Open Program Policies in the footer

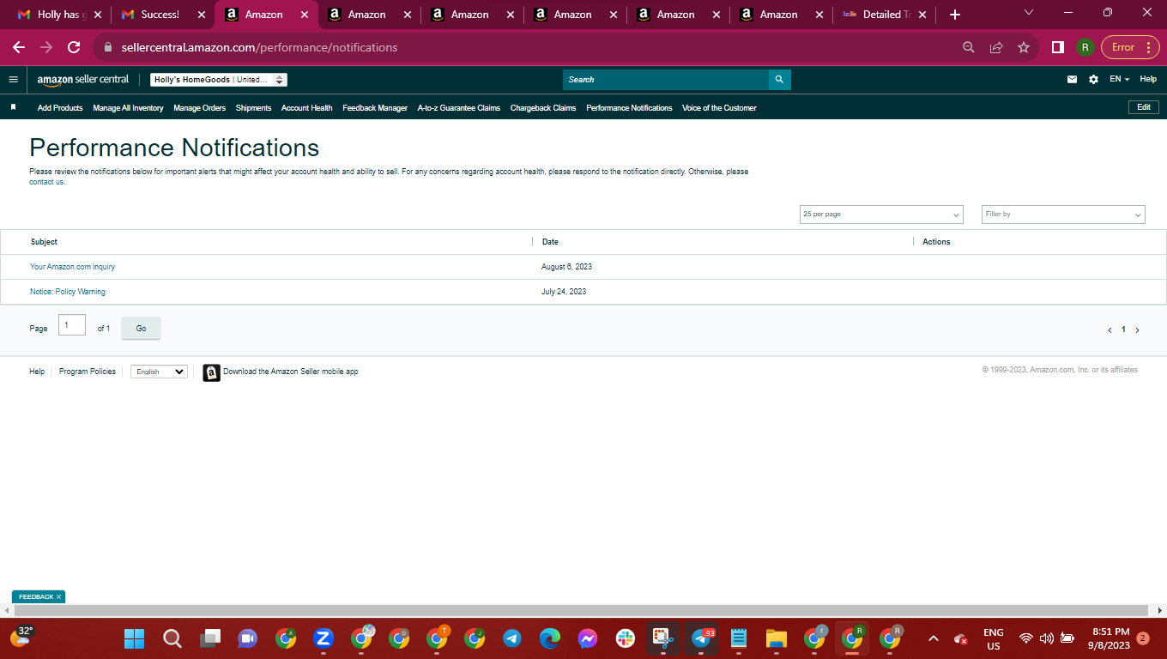click(88, 372)
